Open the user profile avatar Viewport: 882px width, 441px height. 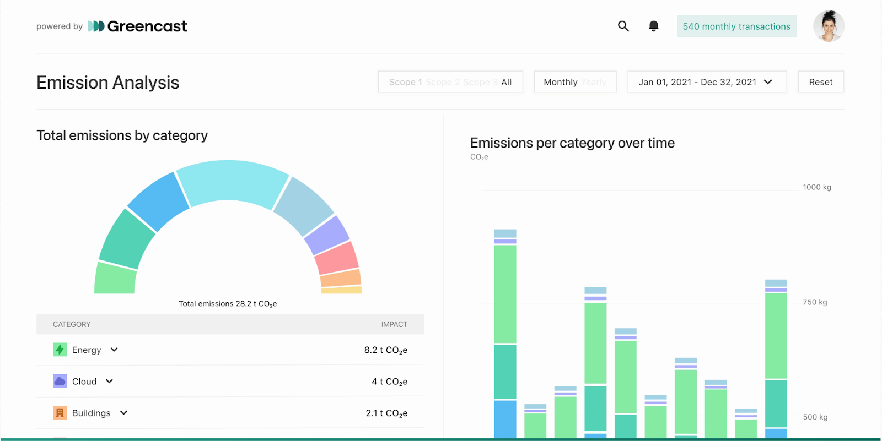[829, 26]
